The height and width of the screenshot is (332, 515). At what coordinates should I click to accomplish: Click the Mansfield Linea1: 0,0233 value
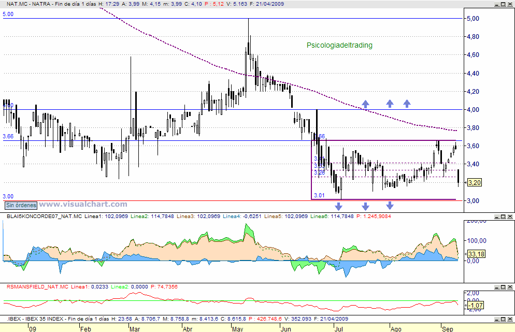90,287
